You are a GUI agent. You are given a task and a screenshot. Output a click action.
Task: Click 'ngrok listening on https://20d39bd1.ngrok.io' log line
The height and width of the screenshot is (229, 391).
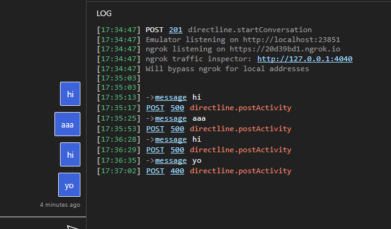[243, 49]
